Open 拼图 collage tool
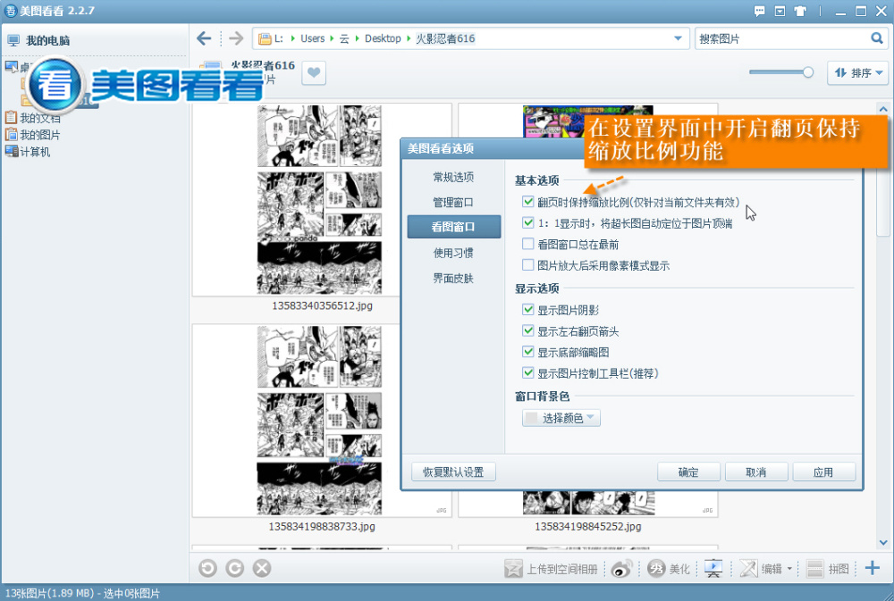This screenshot has height=601, width=894. (x=828, y=569)
